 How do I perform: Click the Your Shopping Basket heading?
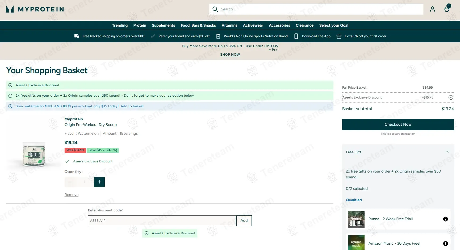coord(47,71)
